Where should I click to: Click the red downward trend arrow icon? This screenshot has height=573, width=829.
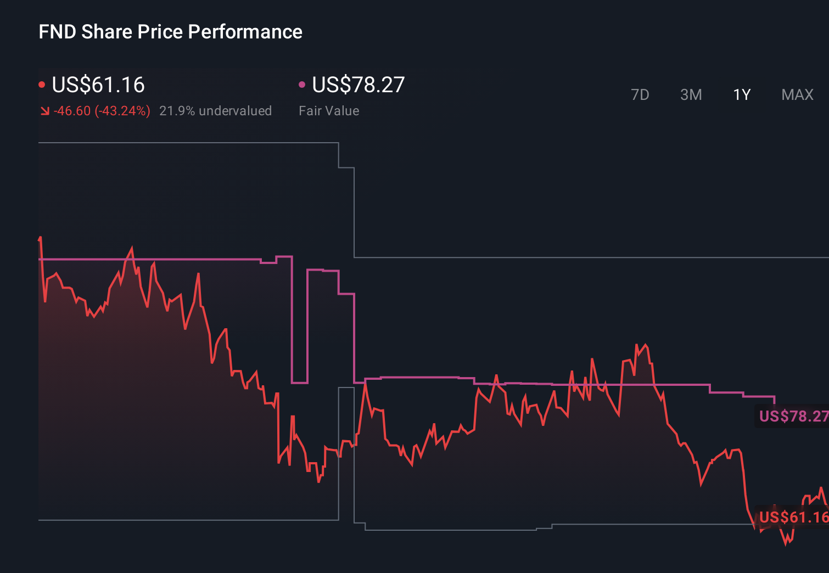pos(45,110)
